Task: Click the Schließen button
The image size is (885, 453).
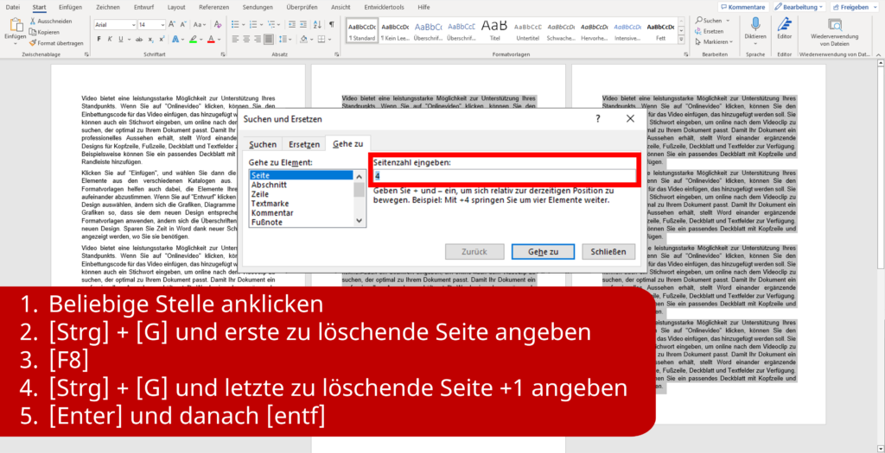Action: point(608,252)
